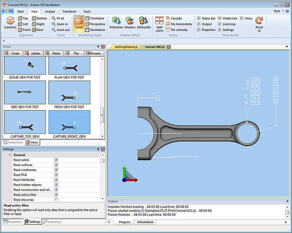Toggle the Licensing pane checkbox
The height and width of the screenshot is (233, 292).
click(x=220, y=24)
